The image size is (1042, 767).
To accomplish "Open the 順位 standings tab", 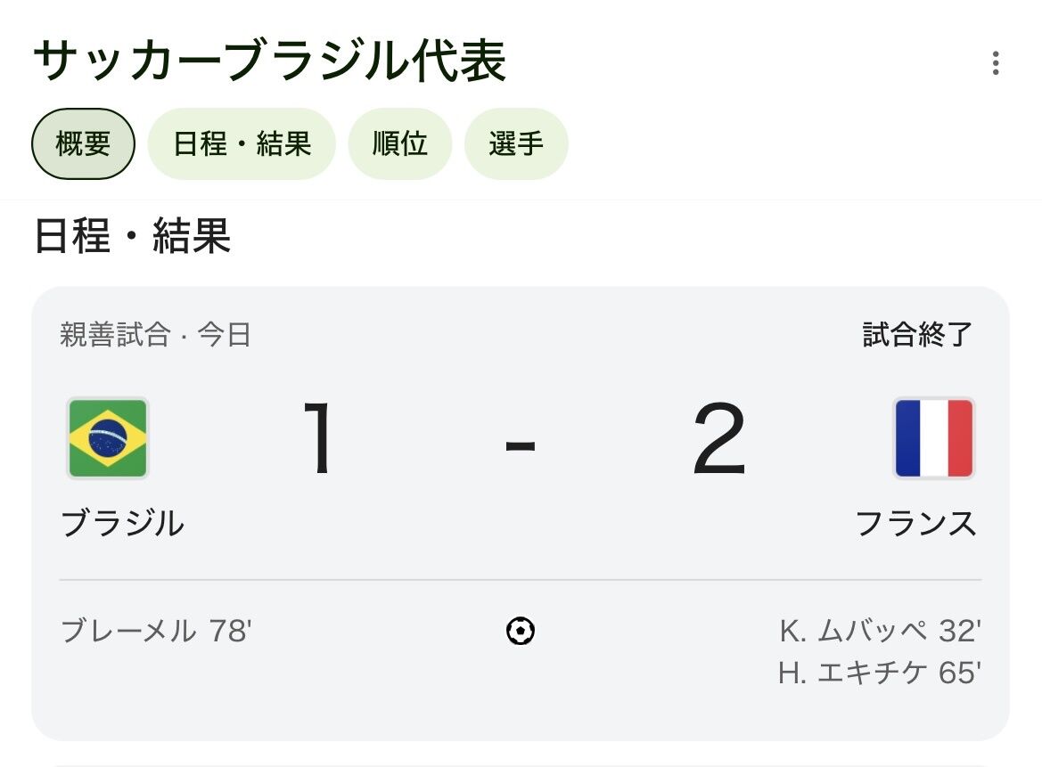I will (x=400, y=143).
